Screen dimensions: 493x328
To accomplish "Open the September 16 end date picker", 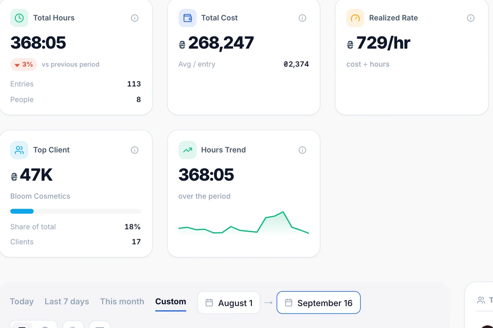I will coord(319,303).
